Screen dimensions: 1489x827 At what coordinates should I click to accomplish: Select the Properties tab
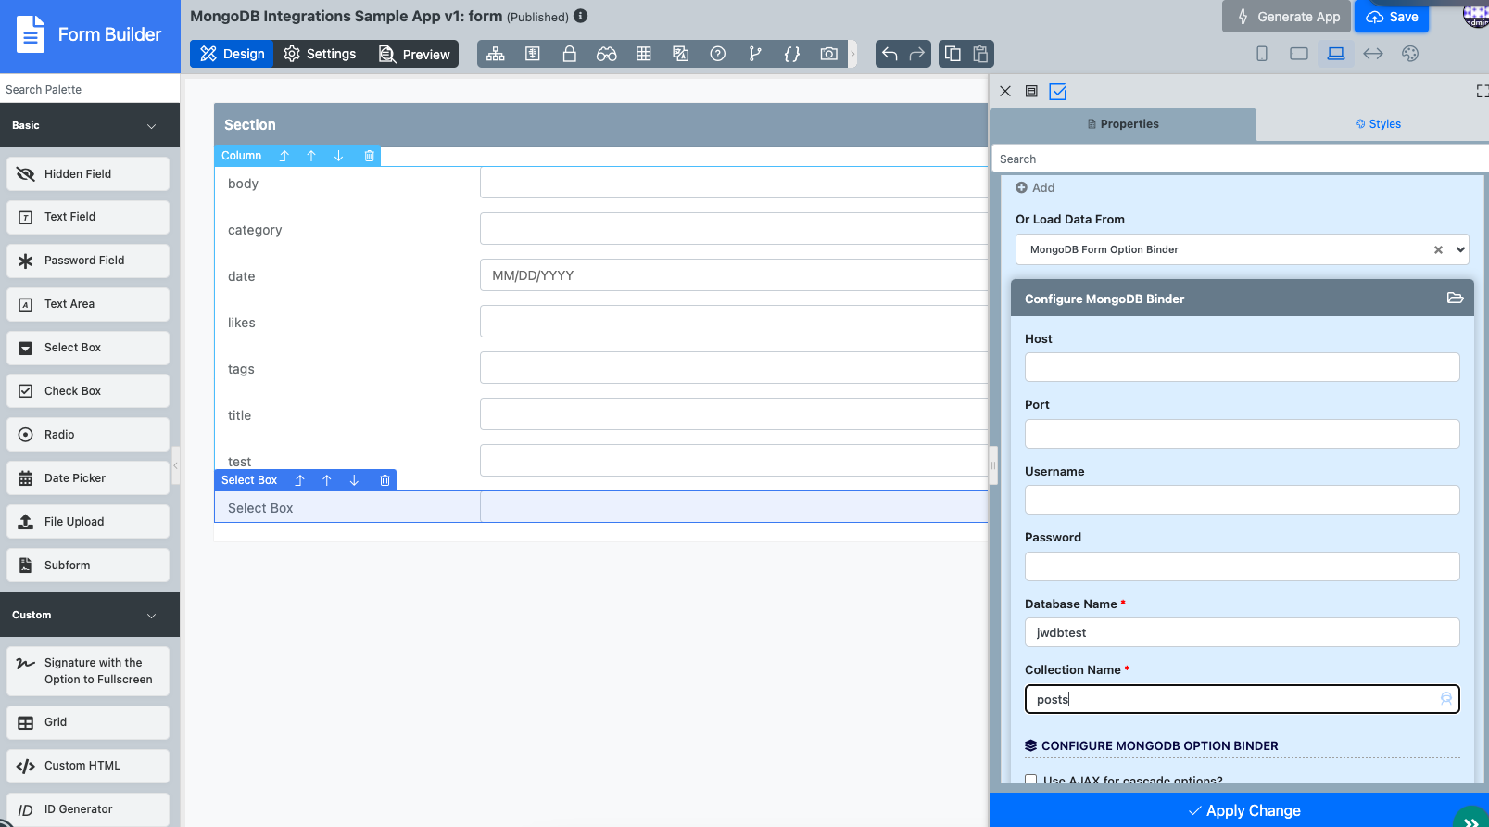coord(1123,124)
